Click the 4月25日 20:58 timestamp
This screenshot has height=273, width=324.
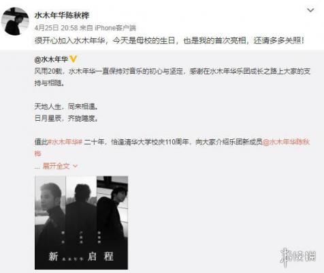click(56, 28)
